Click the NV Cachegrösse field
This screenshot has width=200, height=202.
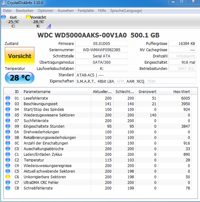(x=183, y=50)
